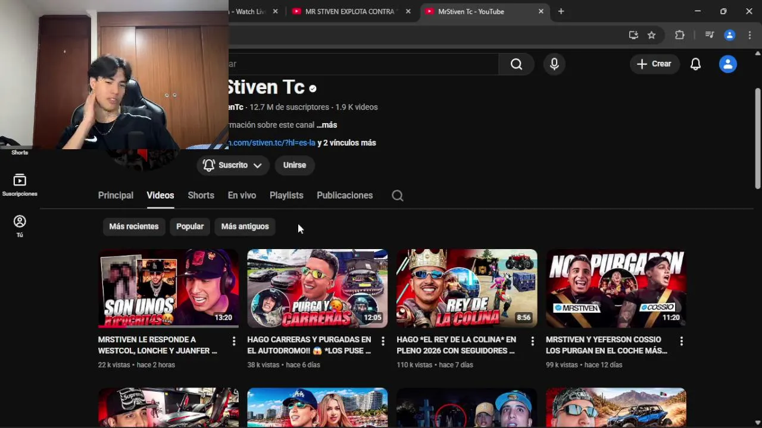Viewport: 762px width, 428px height.
Task: Click the Unirse membership button
Action: [295, 165]
